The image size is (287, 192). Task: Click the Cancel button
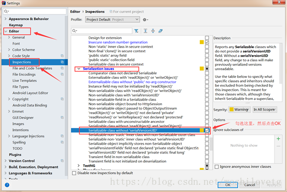(249, 185)
